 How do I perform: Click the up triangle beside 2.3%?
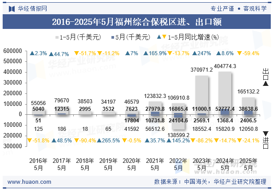[x=32, y=53]
